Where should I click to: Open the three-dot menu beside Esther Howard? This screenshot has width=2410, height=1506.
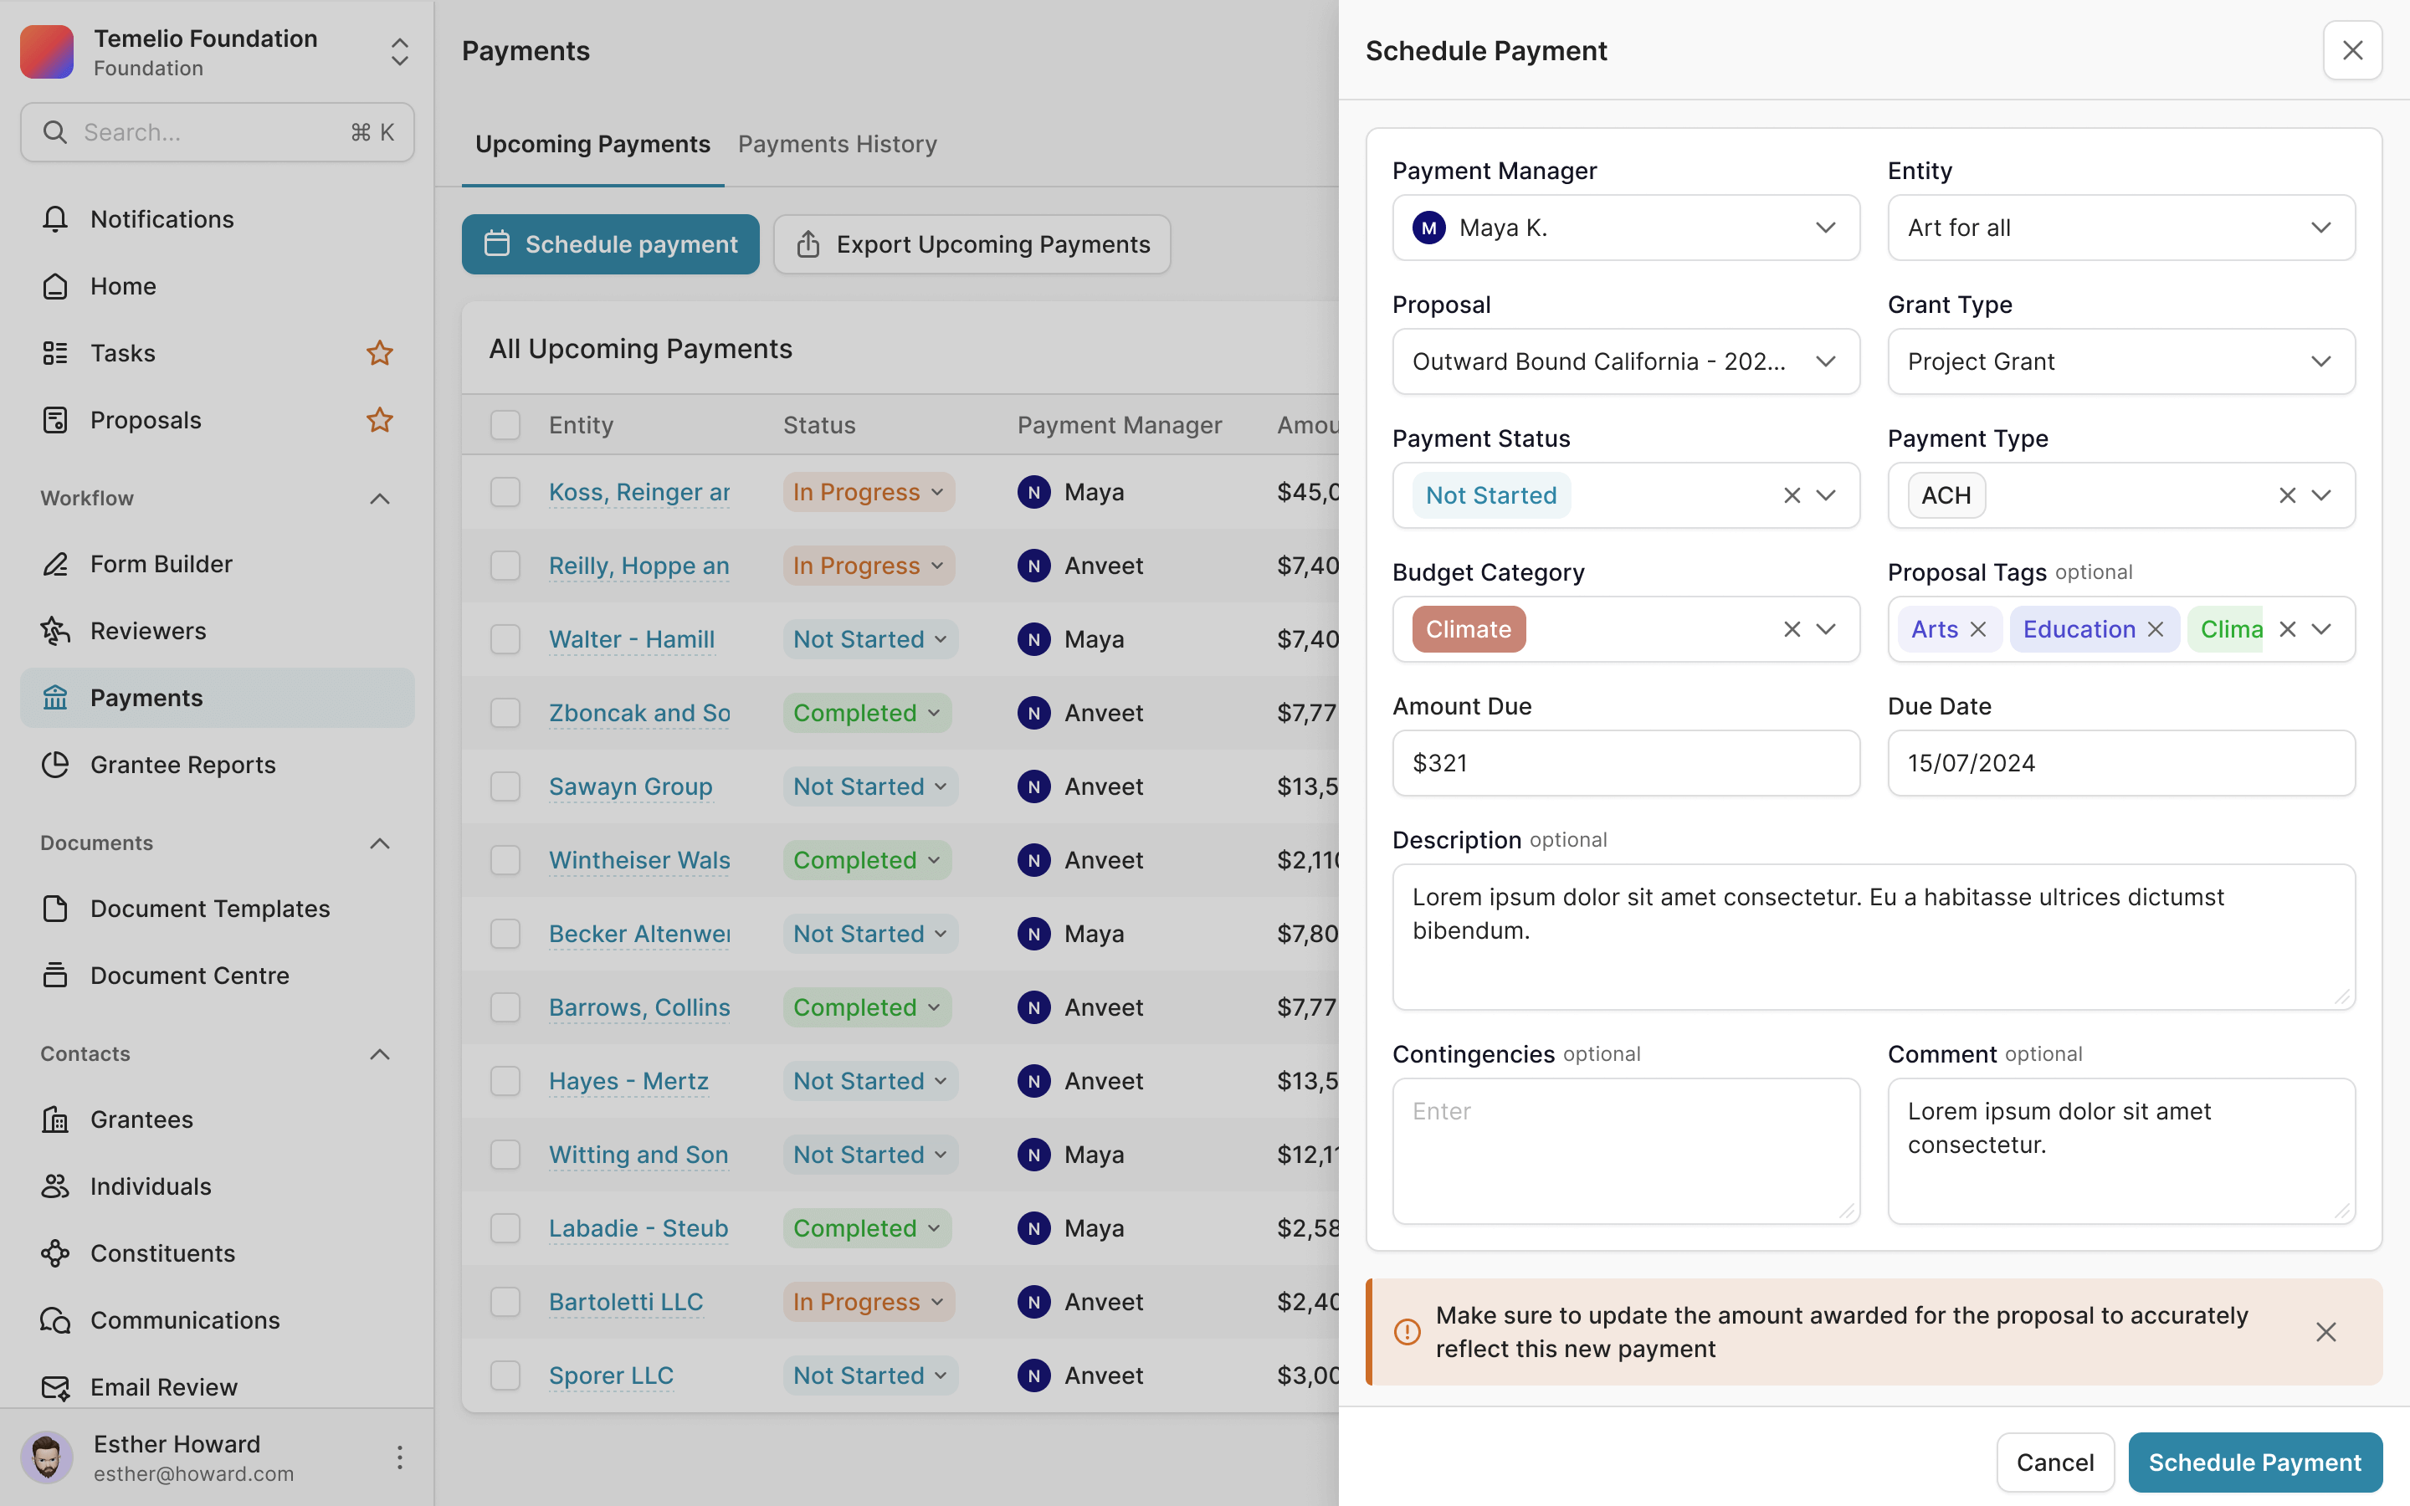(399, 1458)
